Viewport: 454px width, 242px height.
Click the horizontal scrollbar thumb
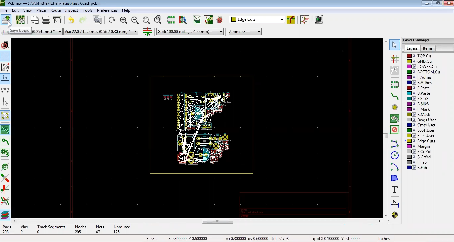pos(217,221)
